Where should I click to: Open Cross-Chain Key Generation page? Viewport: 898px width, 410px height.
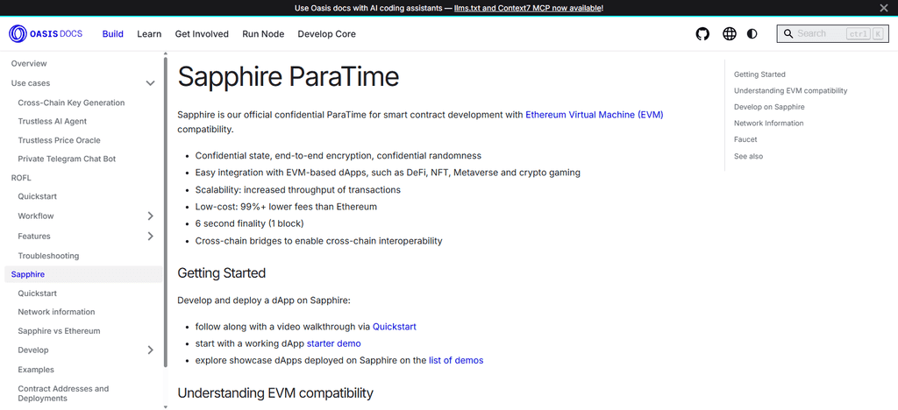(71, 102)
